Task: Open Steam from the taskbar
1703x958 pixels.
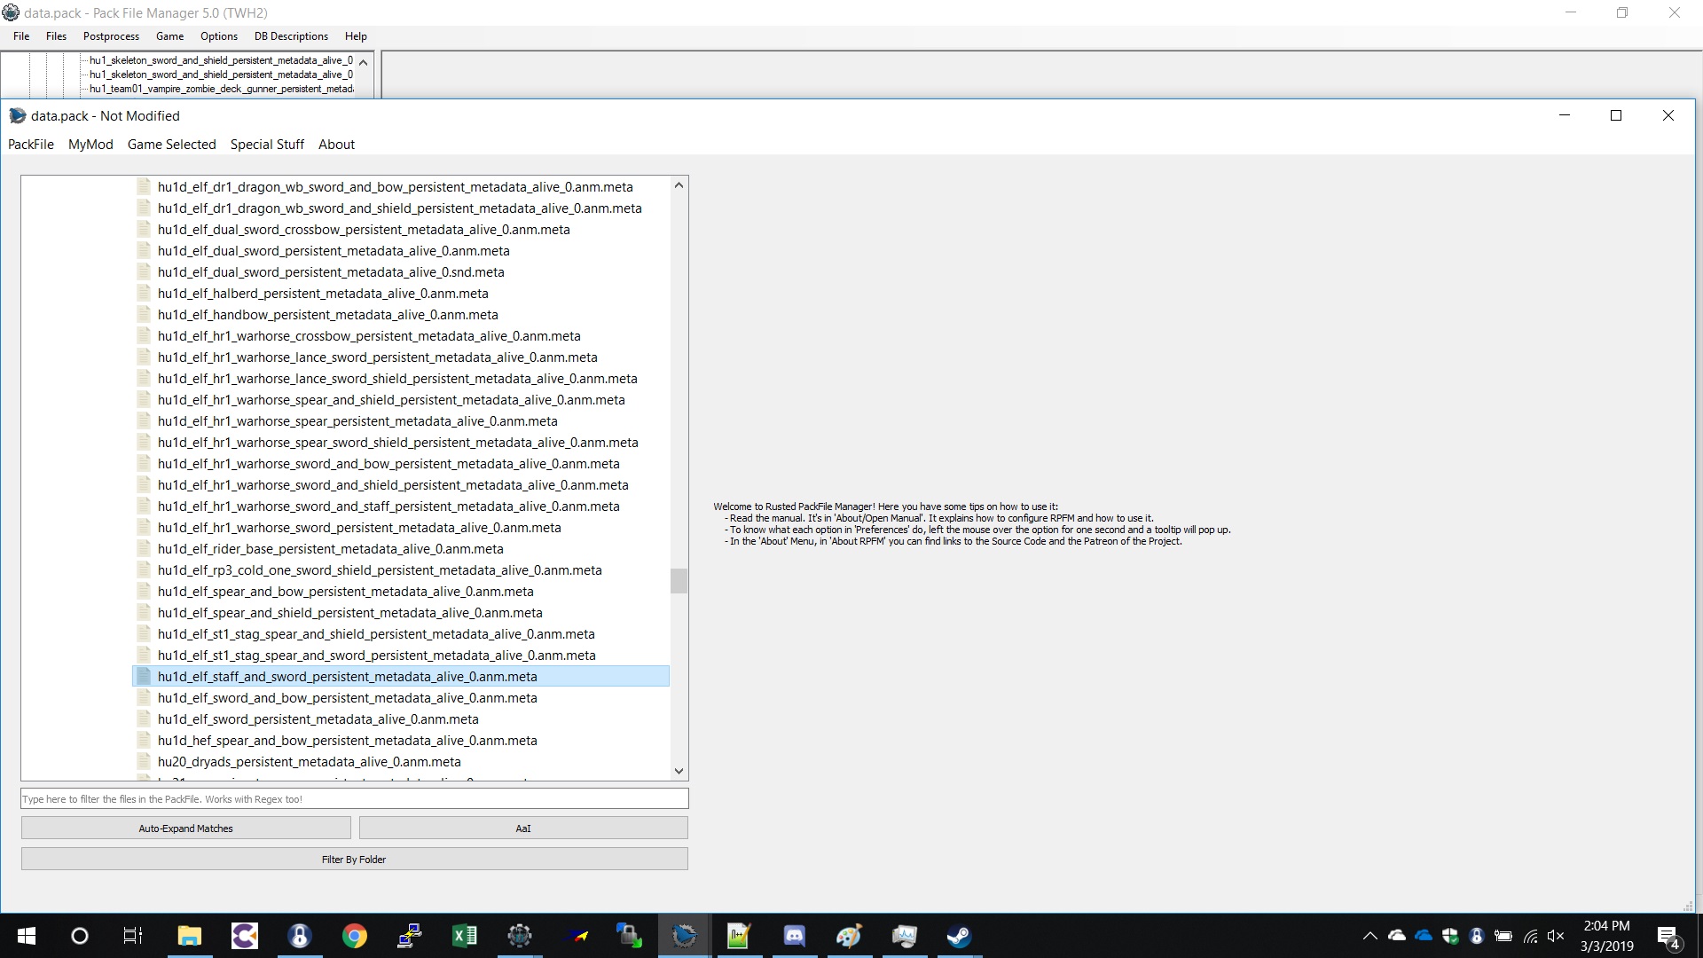Action: pos(959,936)
